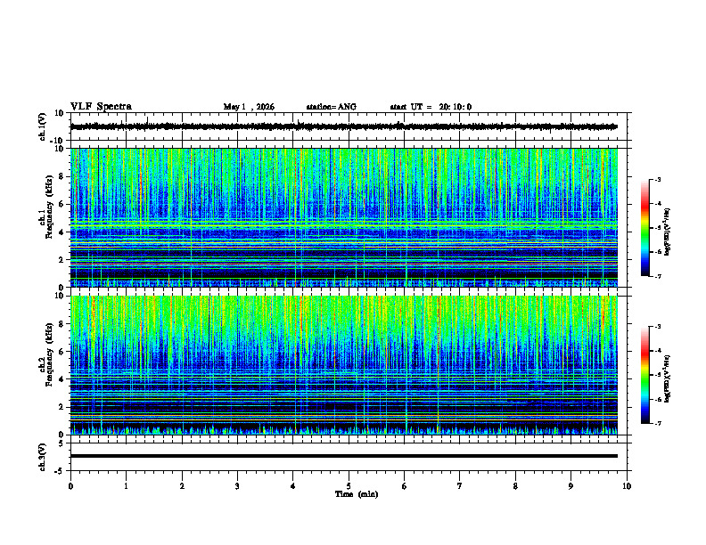The width and height of the screenshot is (706, 545).
Task: Click the ch.1(V) axis label
Action: point(43,127)
